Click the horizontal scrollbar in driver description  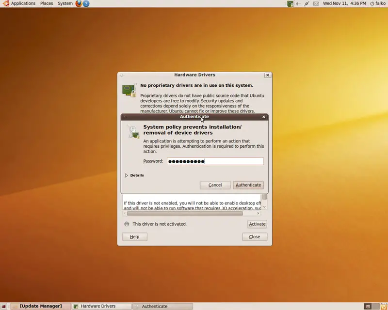point(185,213)
